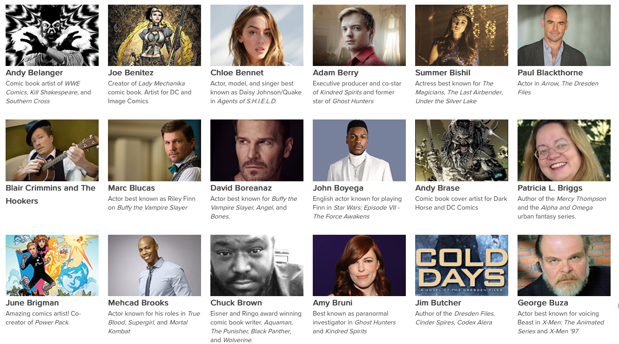Image resolution: width=619 pixels, height=344 pixels.
Task: Click John Boyega's name link
Action: pos(338,188)
